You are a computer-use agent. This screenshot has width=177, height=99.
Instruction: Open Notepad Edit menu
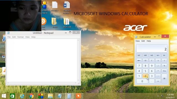pos(14,37)
